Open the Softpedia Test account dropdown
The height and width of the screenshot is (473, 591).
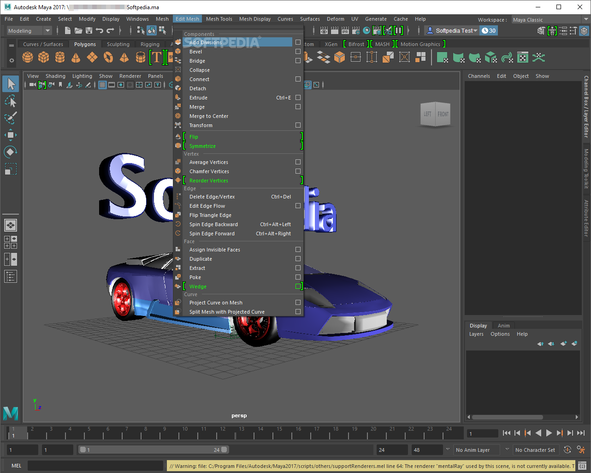tap(452, 31)
